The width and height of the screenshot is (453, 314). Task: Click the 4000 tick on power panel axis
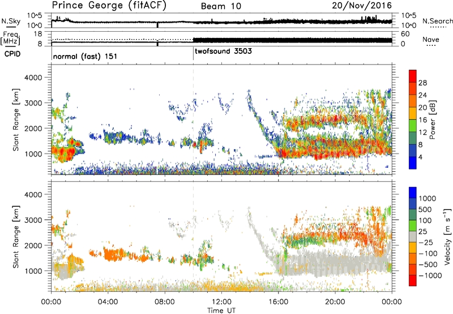(x=33, y=78)
